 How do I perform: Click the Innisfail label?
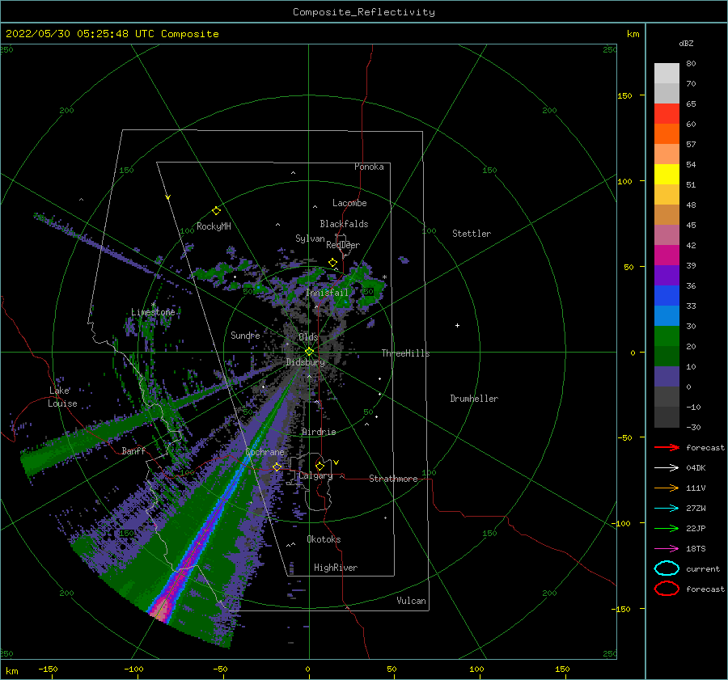click(x=327, y=293)
